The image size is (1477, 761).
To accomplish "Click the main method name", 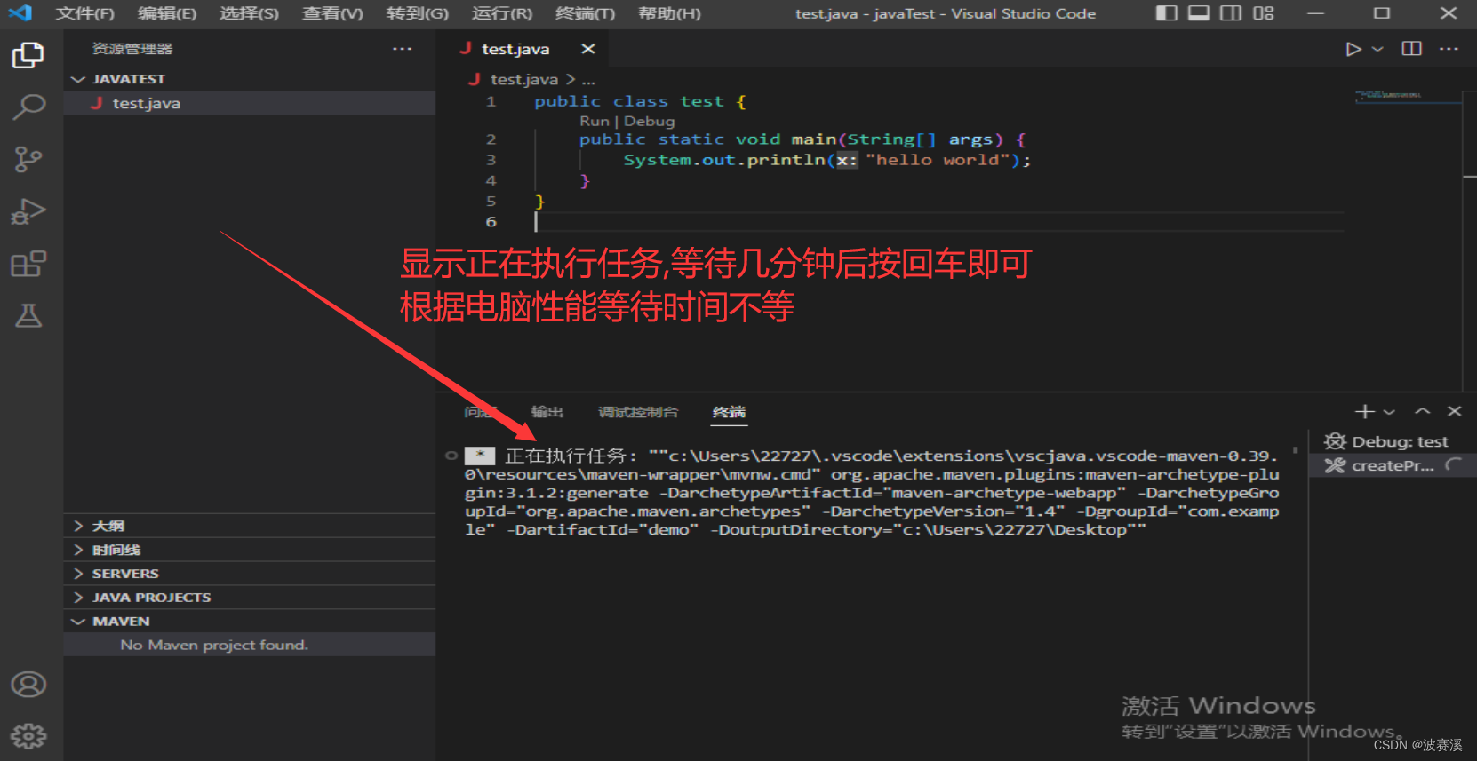I will [x=814, y=139].
